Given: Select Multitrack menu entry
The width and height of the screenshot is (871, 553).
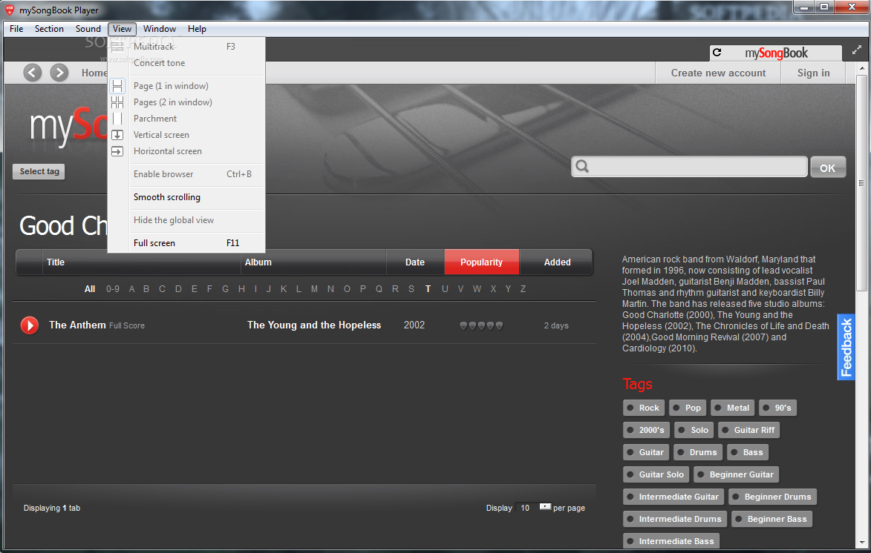Looking at the screenshot, I should (x=186, y=47).
